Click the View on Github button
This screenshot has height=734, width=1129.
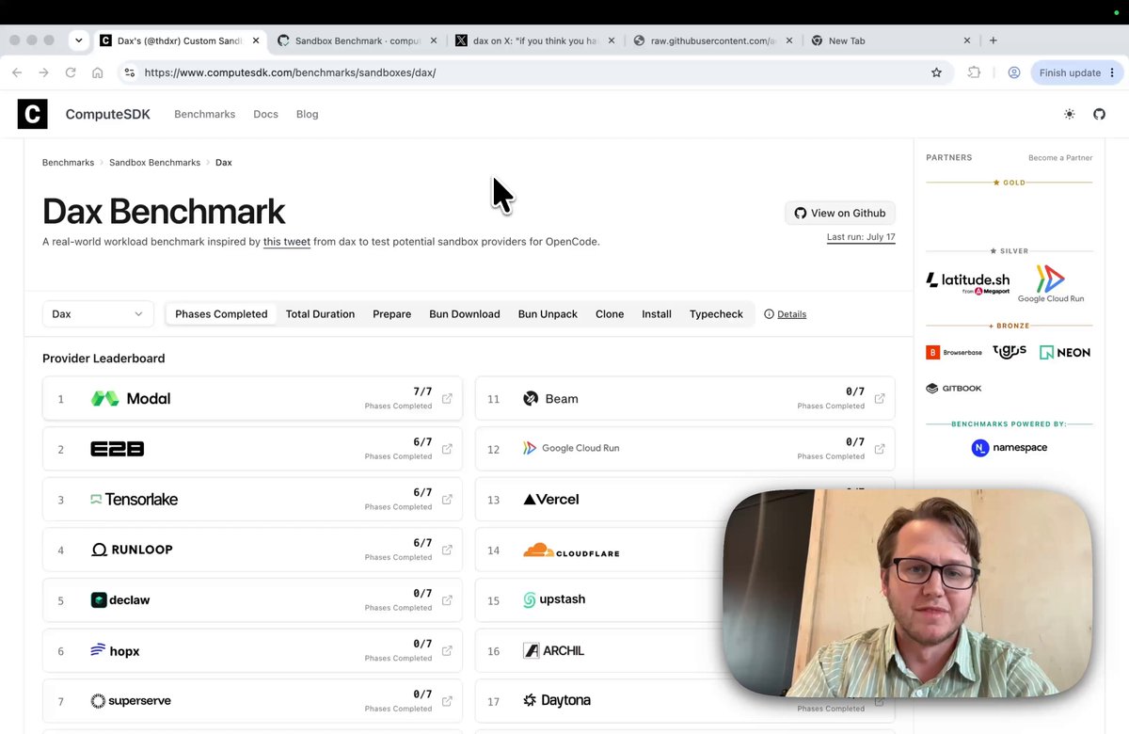tap(840, 213)
